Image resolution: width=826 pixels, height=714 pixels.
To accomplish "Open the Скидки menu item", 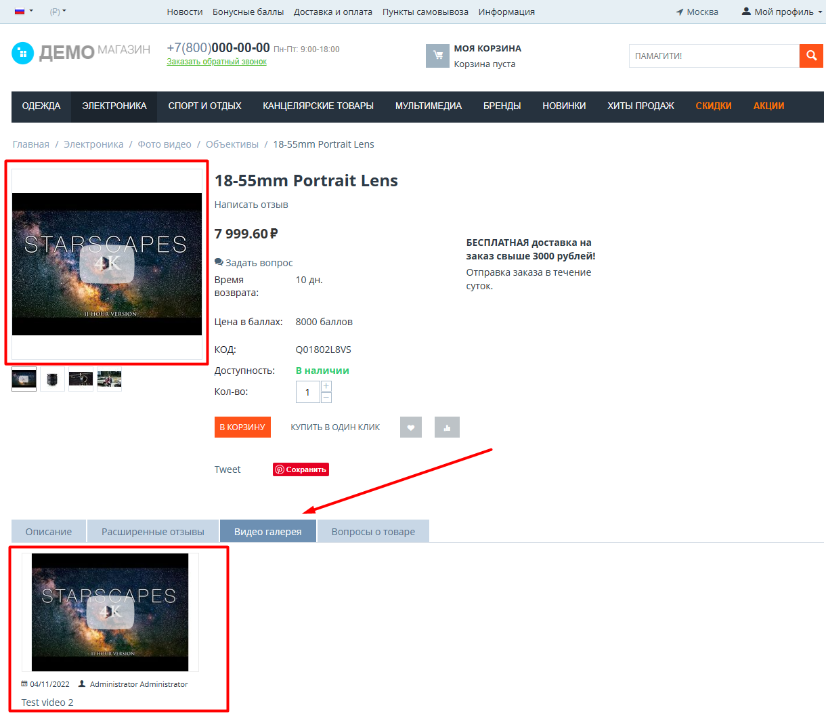I will click(714, 106).
